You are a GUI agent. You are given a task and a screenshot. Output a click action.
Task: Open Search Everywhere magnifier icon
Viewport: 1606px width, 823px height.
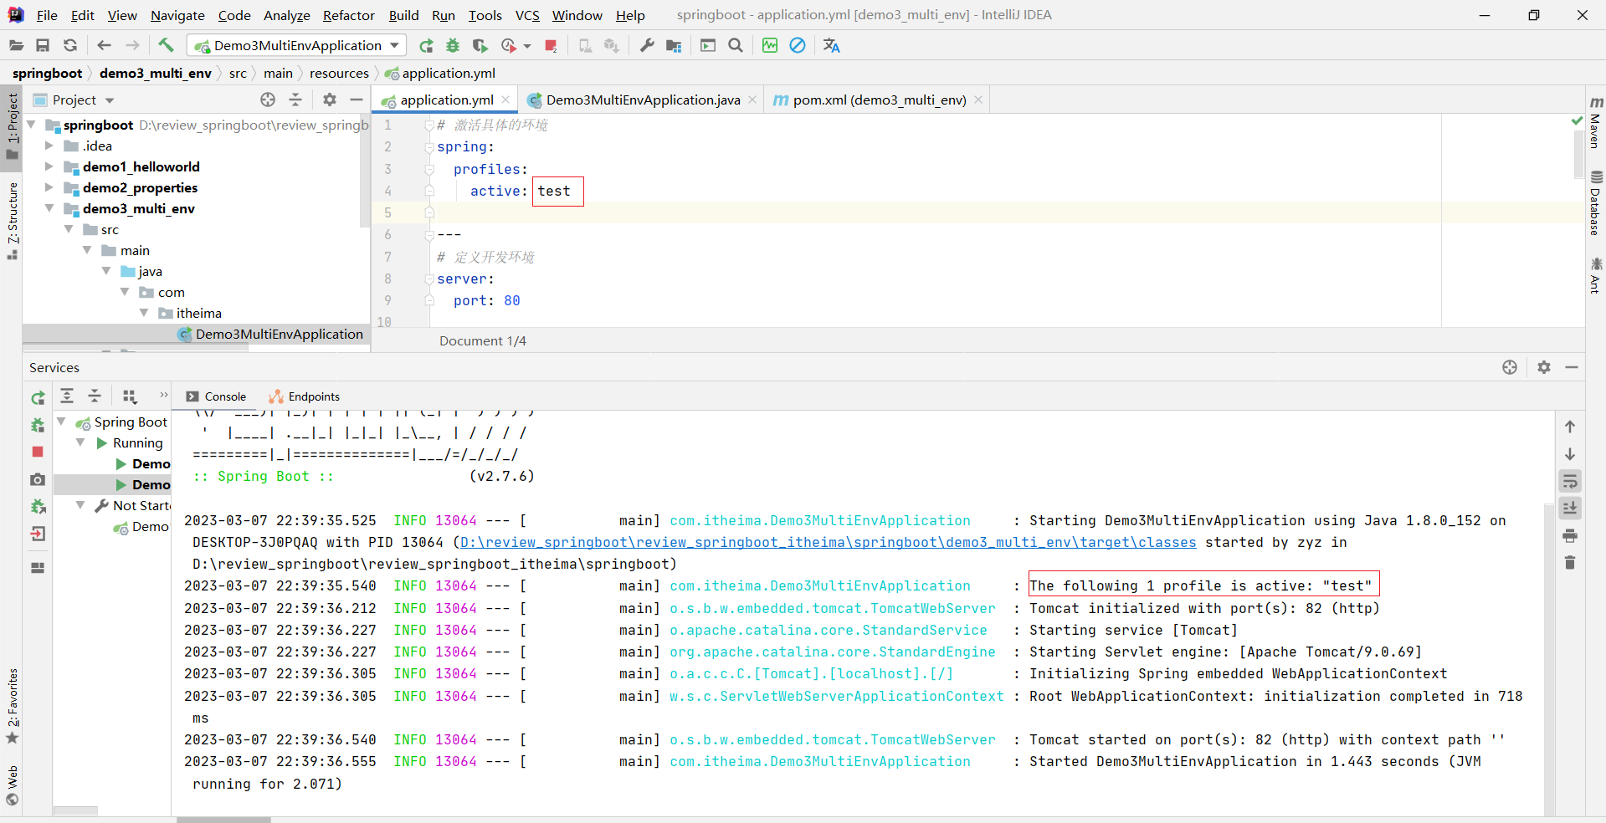(736, 45)
